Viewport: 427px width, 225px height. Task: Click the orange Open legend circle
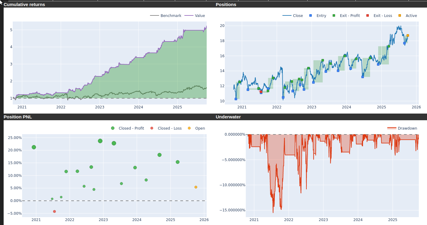pyautogui.click(x=189, y=128)
